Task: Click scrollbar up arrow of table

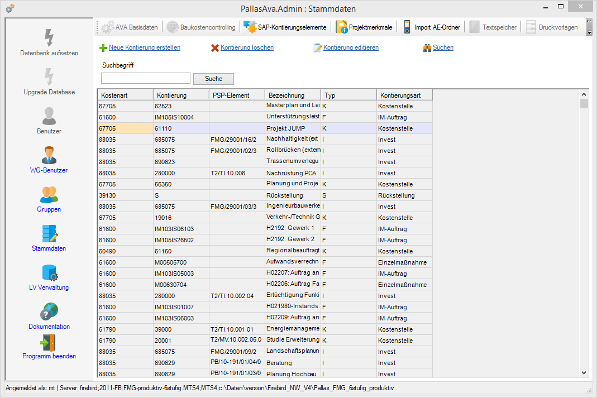Action: [x=584, y=94]
